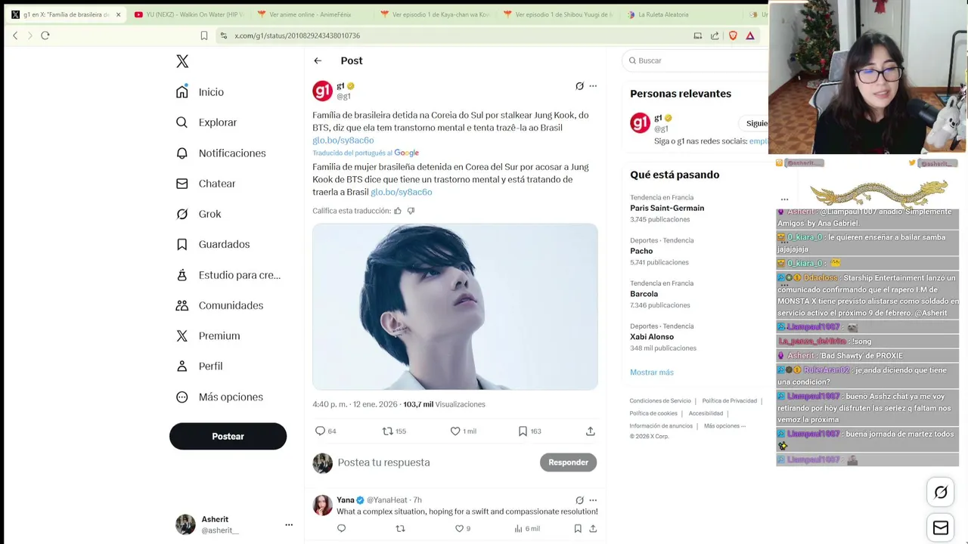The height and width of the screenshot is (544, 968).
Task: Bookmark Yana's comment
Action: (x=578, y=529)
